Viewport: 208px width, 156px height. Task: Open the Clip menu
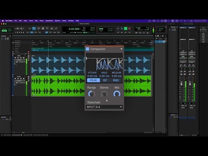36,21
